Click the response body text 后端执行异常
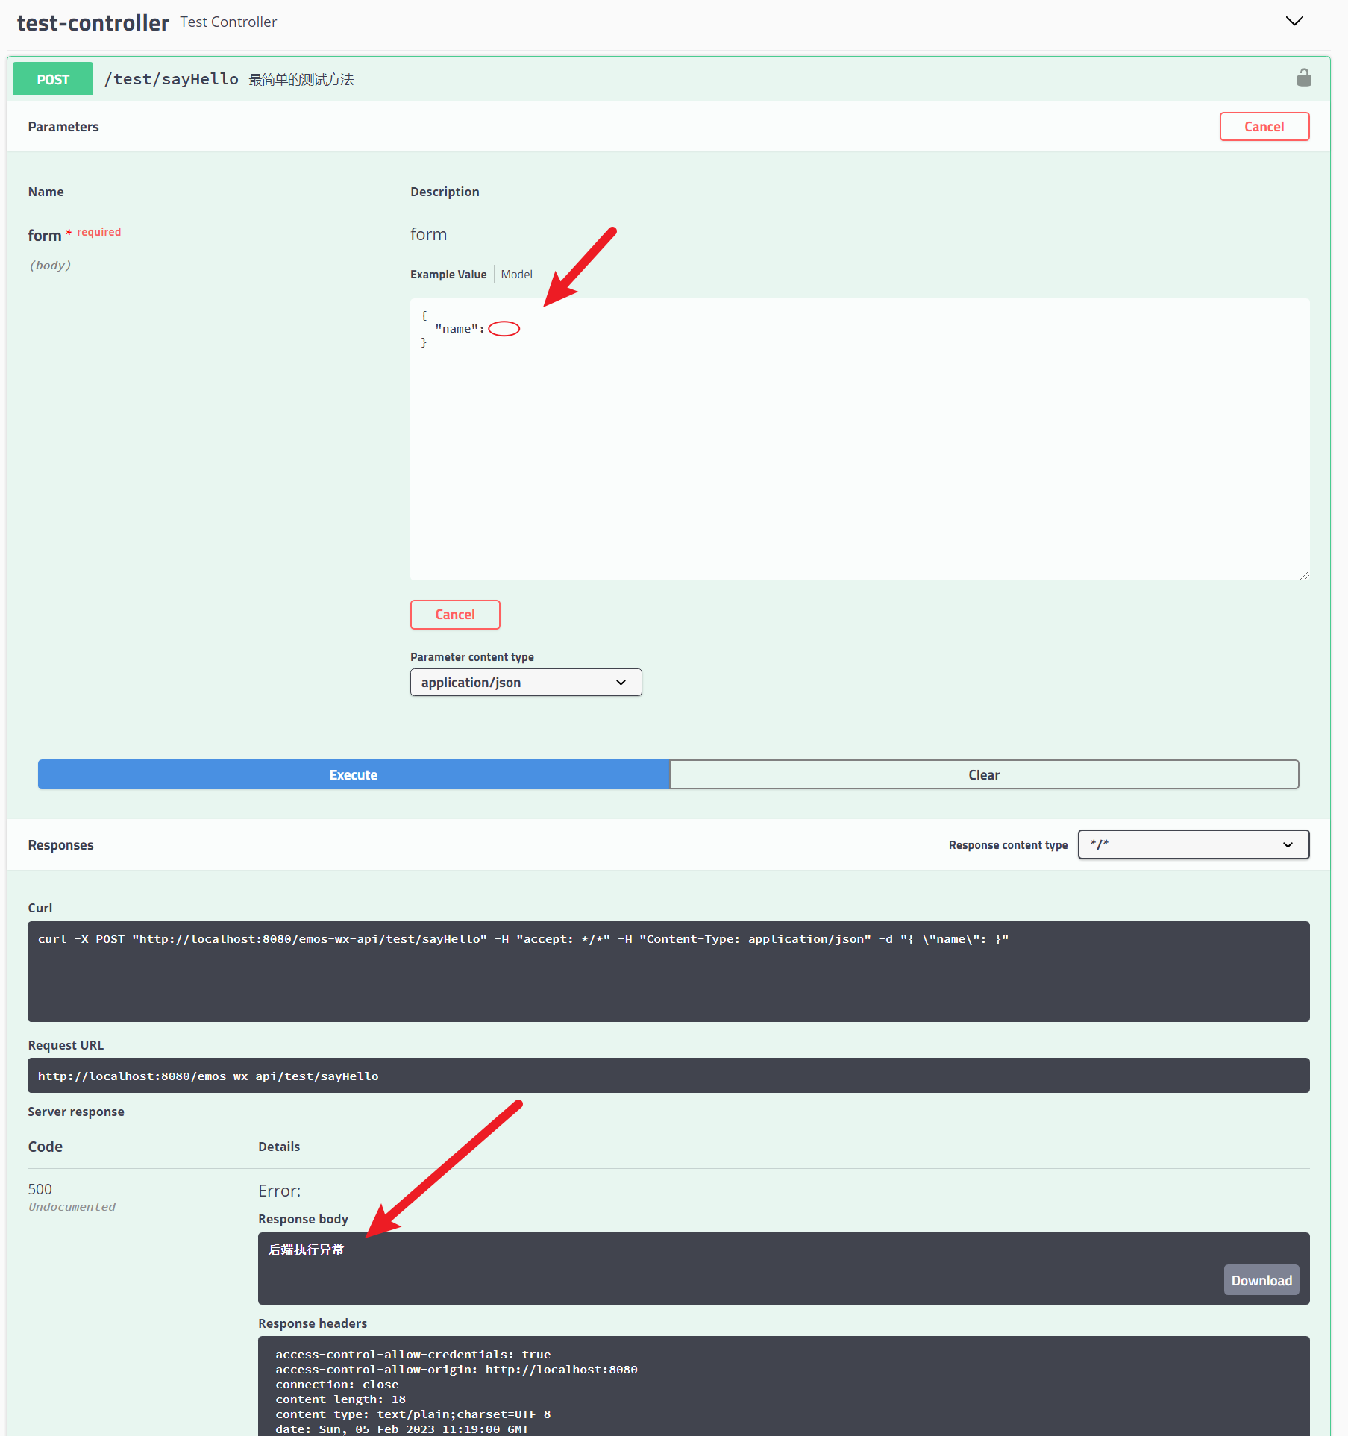The height and width of the screenshot is (1436, 1348). coord(306,1250)
